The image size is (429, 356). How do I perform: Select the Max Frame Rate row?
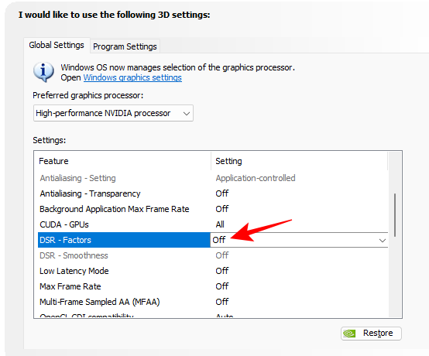pyautogui.click(x=213, y=286)
